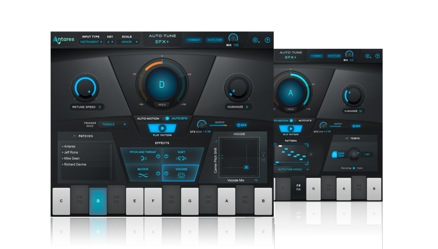
Task: Click the Tempo panel handle icon
Action: pos(347,138)
